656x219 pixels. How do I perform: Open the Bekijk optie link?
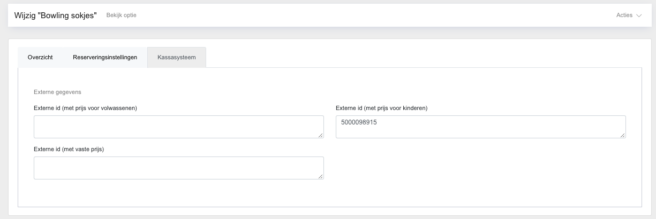[x=121, y=15]
